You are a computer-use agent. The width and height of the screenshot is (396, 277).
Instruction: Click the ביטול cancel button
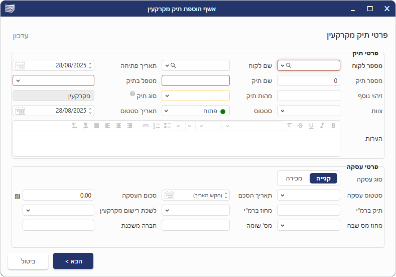coord(28,261)
